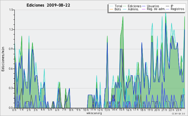The image size is (188, 116).
Task: Select the 'Admins.' legend entry
Action: coord(133,9)
